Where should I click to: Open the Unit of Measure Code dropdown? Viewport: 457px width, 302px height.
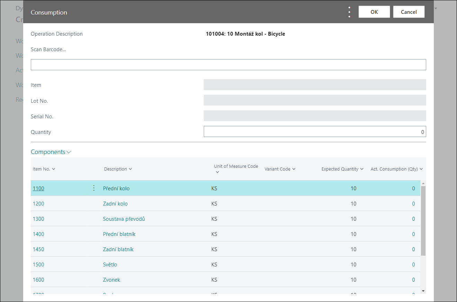(x=217, y=171)
